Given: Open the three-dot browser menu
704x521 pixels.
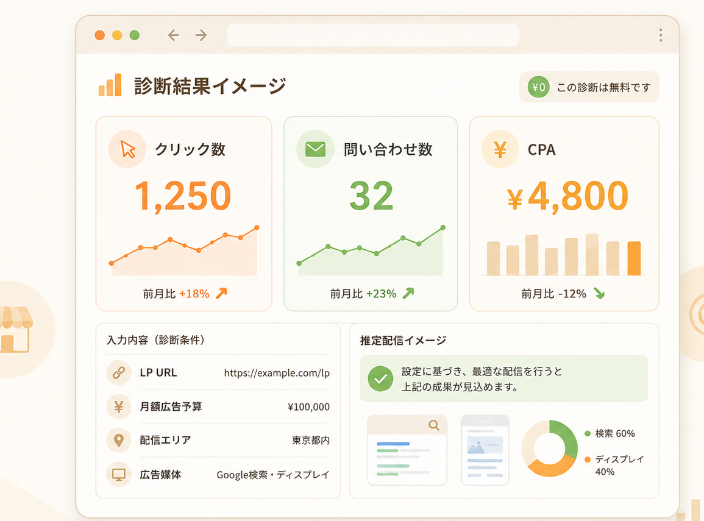Looking at the screenshot, I should pyautogui.click(x=661, y=35).
